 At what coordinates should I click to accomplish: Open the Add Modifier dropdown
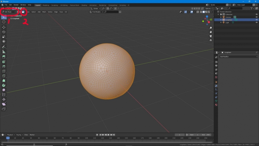click(x=238, y=57)
